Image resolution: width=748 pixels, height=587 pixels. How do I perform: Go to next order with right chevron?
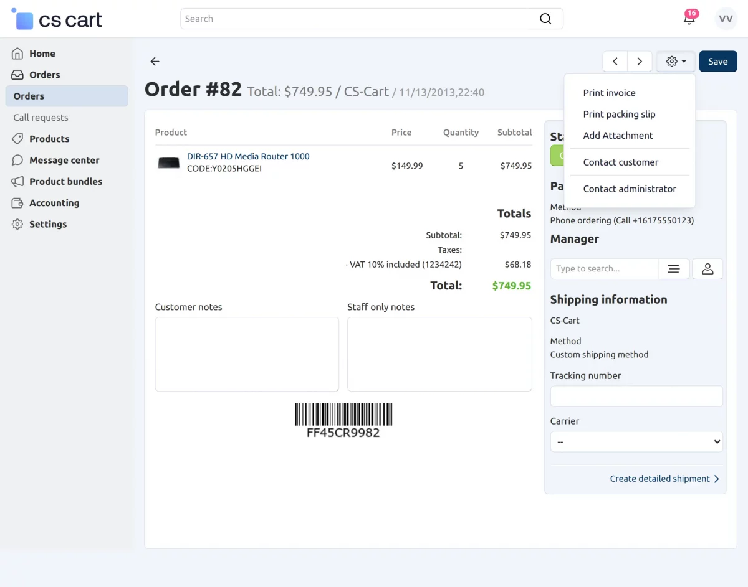tap(640, 62)
